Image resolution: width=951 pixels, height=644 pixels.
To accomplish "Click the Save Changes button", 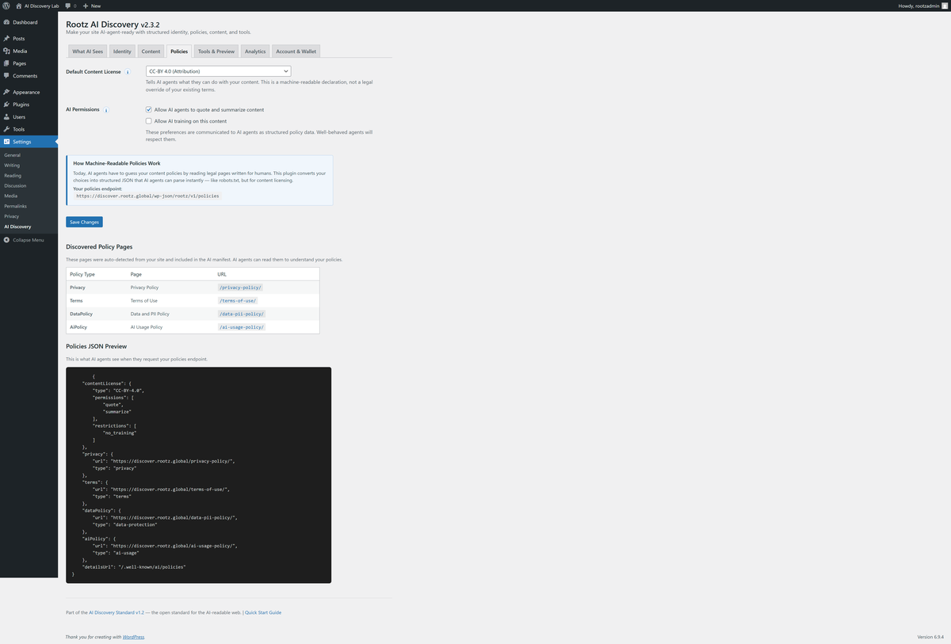I will (x=83, y=222).
